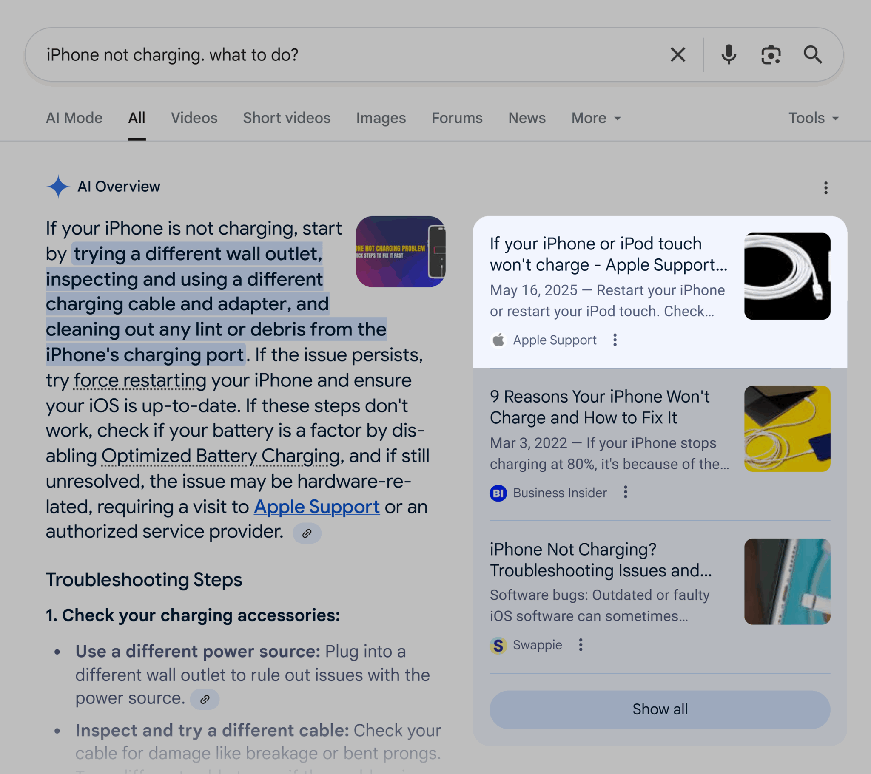Click the magnifying glass search icon

pyautogui.click(x=813, y=54)
